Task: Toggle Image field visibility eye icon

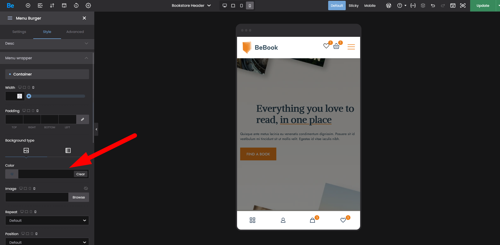Action: (86, 188)
